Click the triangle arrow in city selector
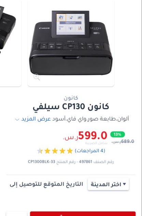 [124, 184]
